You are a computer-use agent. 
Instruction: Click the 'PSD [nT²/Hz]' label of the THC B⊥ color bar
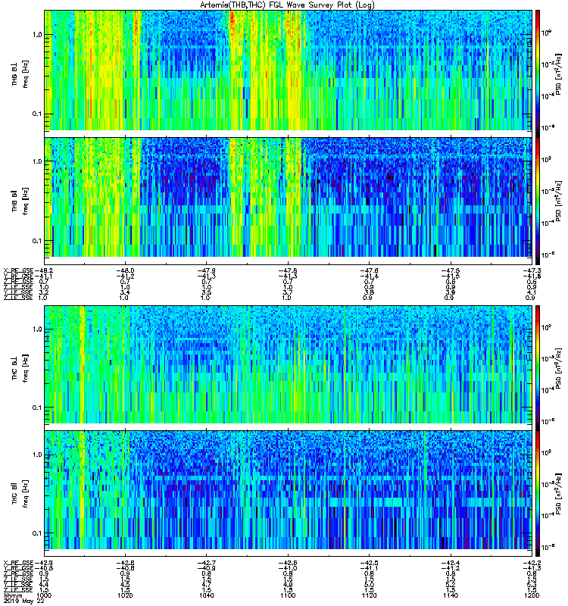click(x=559, y=368)
